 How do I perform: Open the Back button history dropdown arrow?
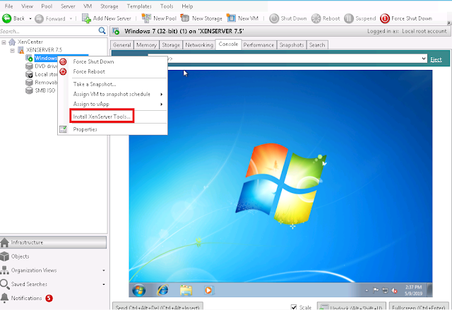point(30,19)
